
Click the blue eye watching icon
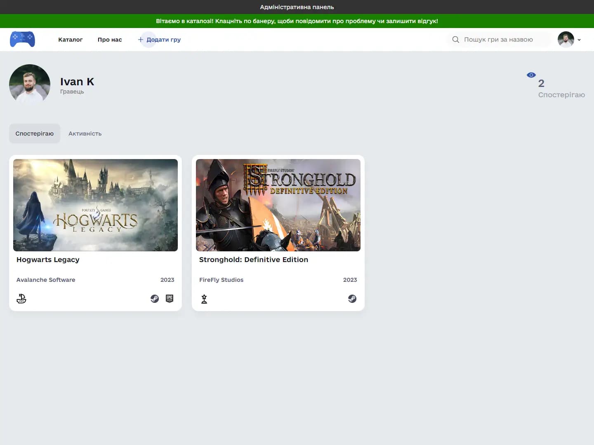point(531,75)
